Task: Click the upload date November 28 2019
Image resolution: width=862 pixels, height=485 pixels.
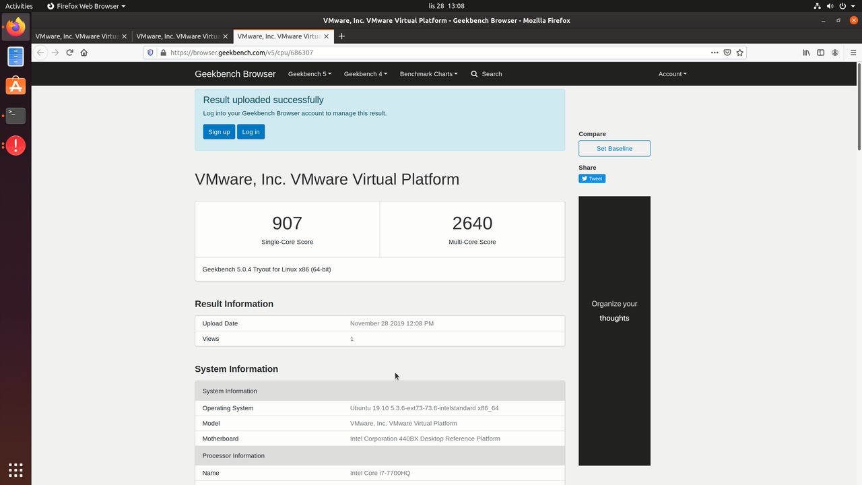Action: pos(392,323)
